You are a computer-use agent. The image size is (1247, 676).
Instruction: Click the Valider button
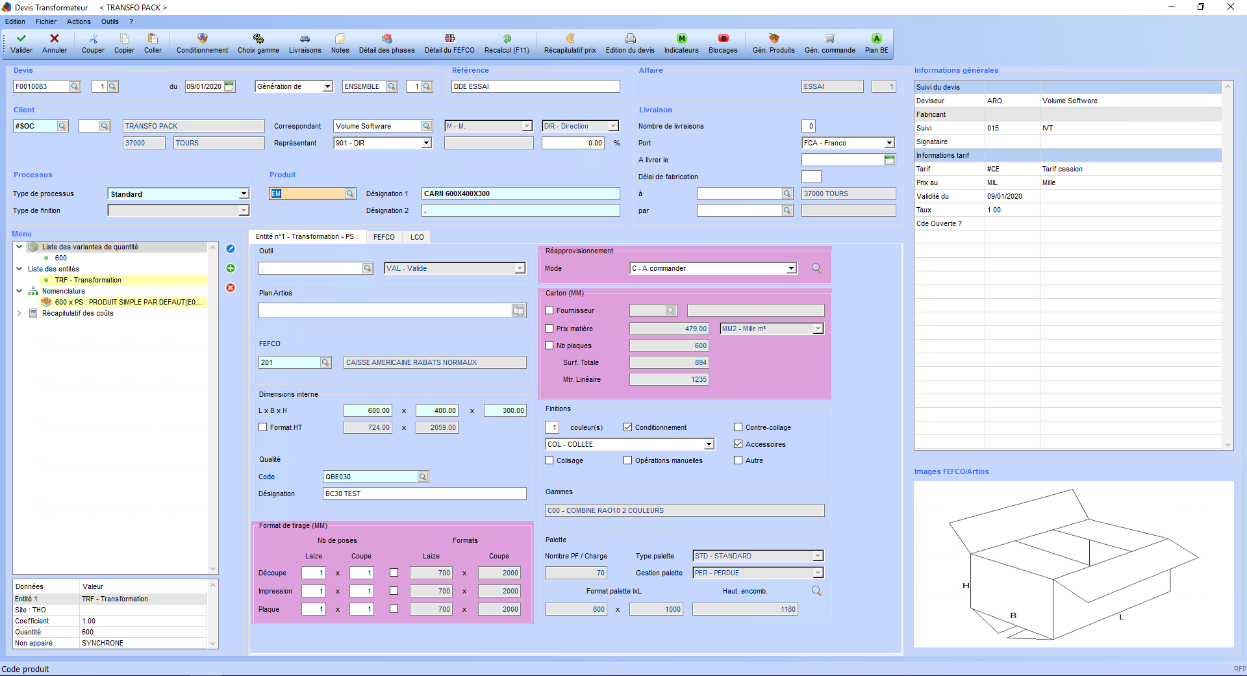pyautogui.click(x=21, y=43)
